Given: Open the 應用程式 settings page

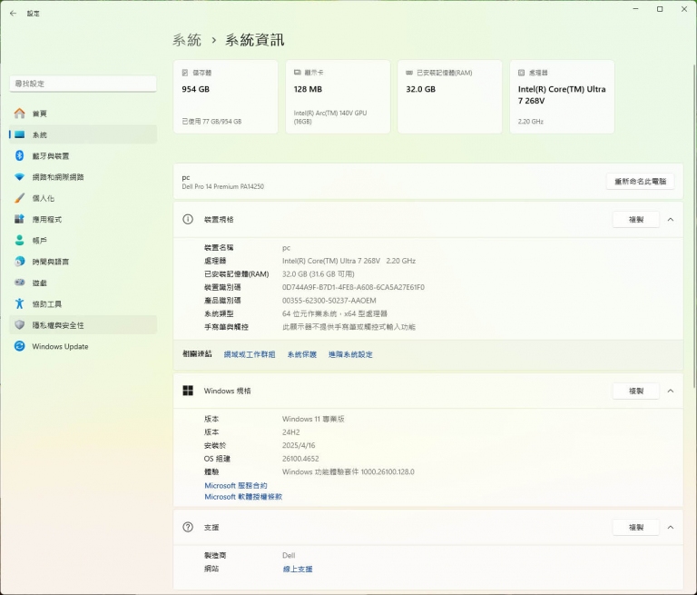Looking at the screenshot, I should point(83,219).
